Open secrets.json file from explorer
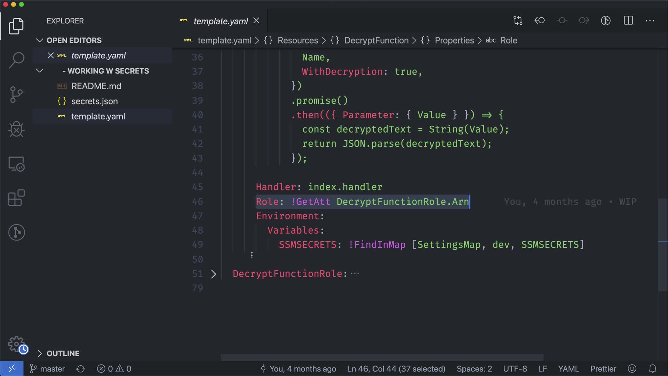This screenshot has width=668, height=376. click(94, 101)
